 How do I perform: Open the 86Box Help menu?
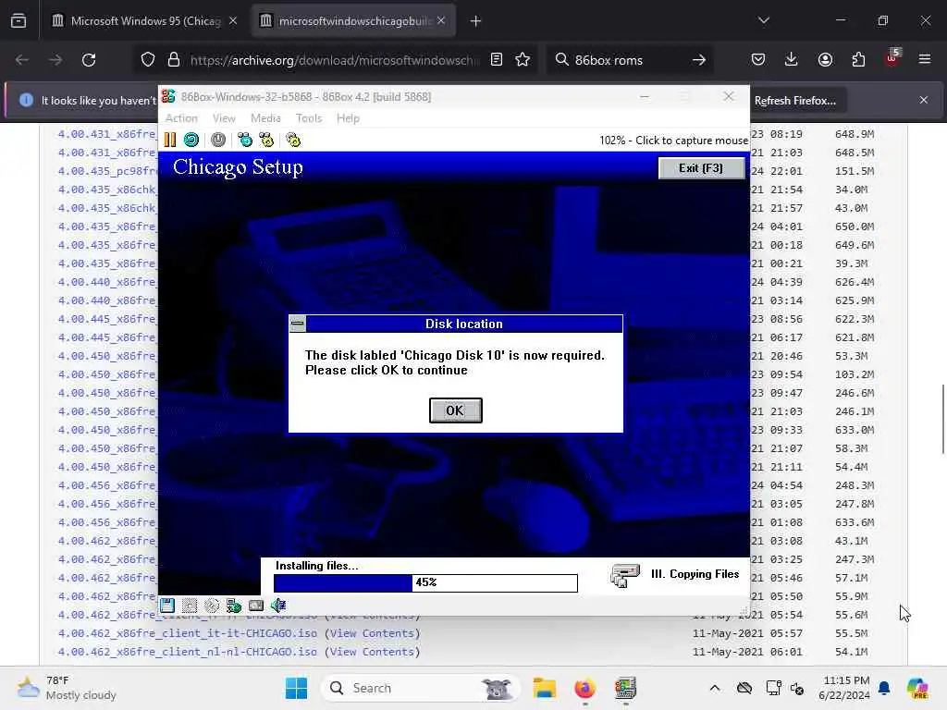pos(348,118)
